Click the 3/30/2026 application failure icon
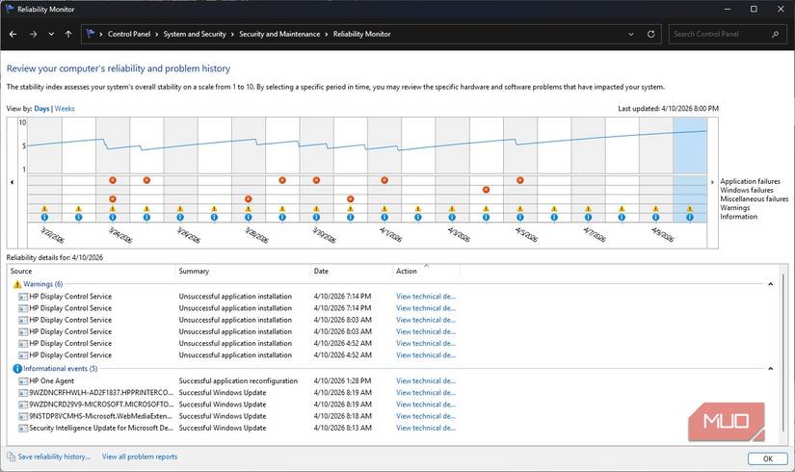 [316, 180]
